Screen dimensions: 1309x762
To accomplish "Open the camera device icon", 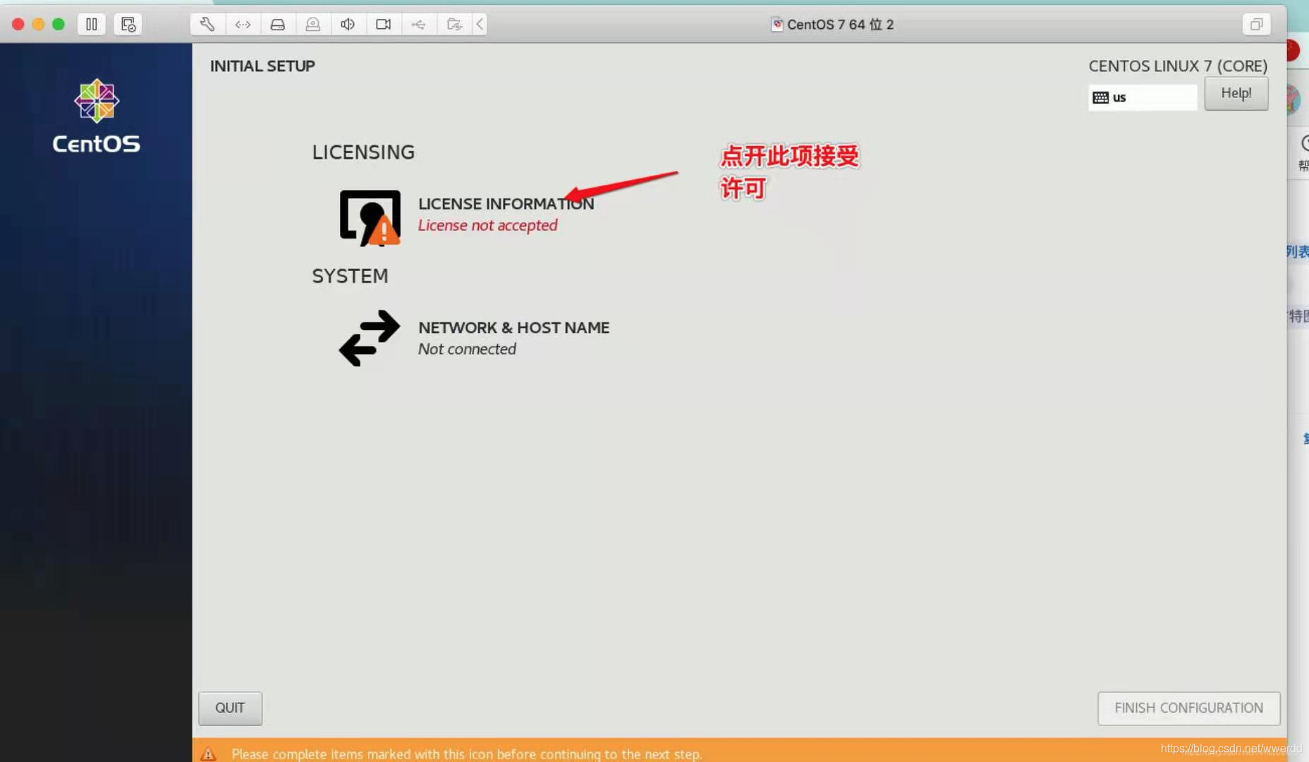I will [x=383, y=25].
